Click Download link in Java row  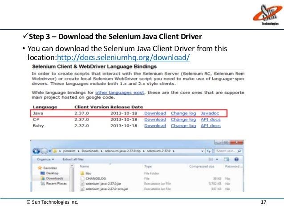pyautogui.click(x=155, y=113)
